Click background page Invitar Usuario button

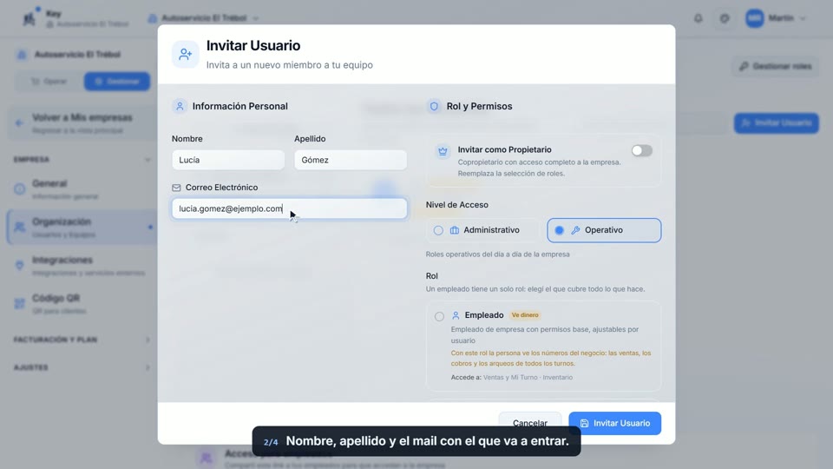[x=776, y=122]
